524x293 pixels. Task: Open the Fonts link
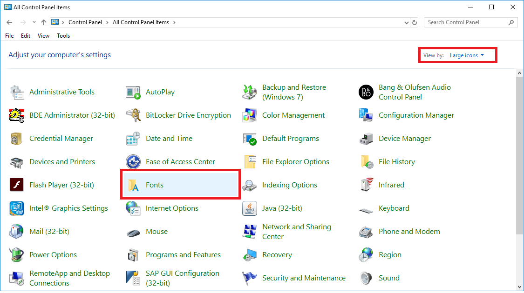click(x=154, y=185)
